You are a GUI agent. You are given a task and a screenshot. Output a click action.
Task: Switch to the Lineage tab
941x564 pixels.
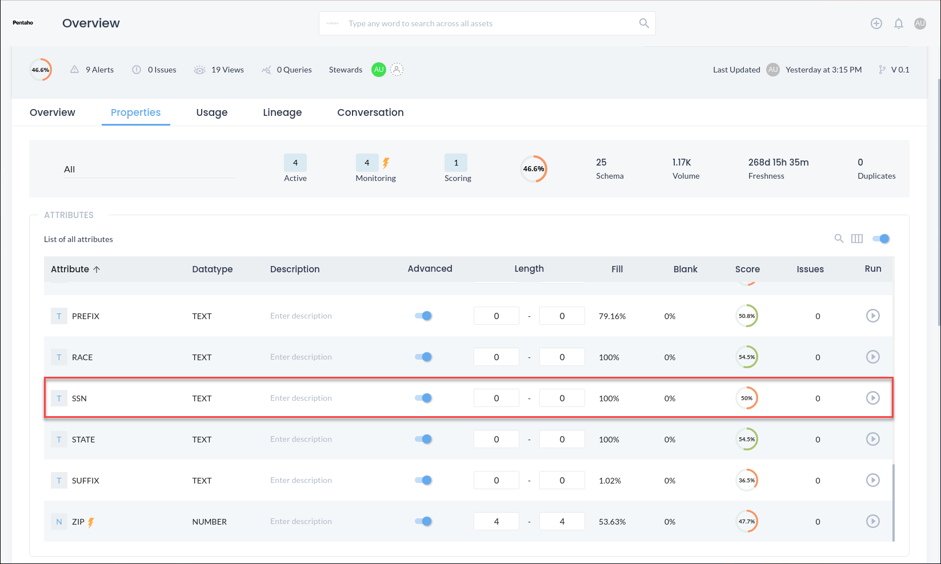(x=282, y=112)
